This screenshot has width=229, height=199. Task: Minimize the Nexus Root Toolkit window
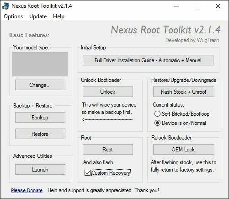(x=176, y=6)
